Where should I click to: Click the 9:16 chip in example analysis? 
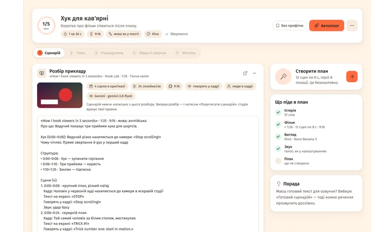click(x=174, y=86)
